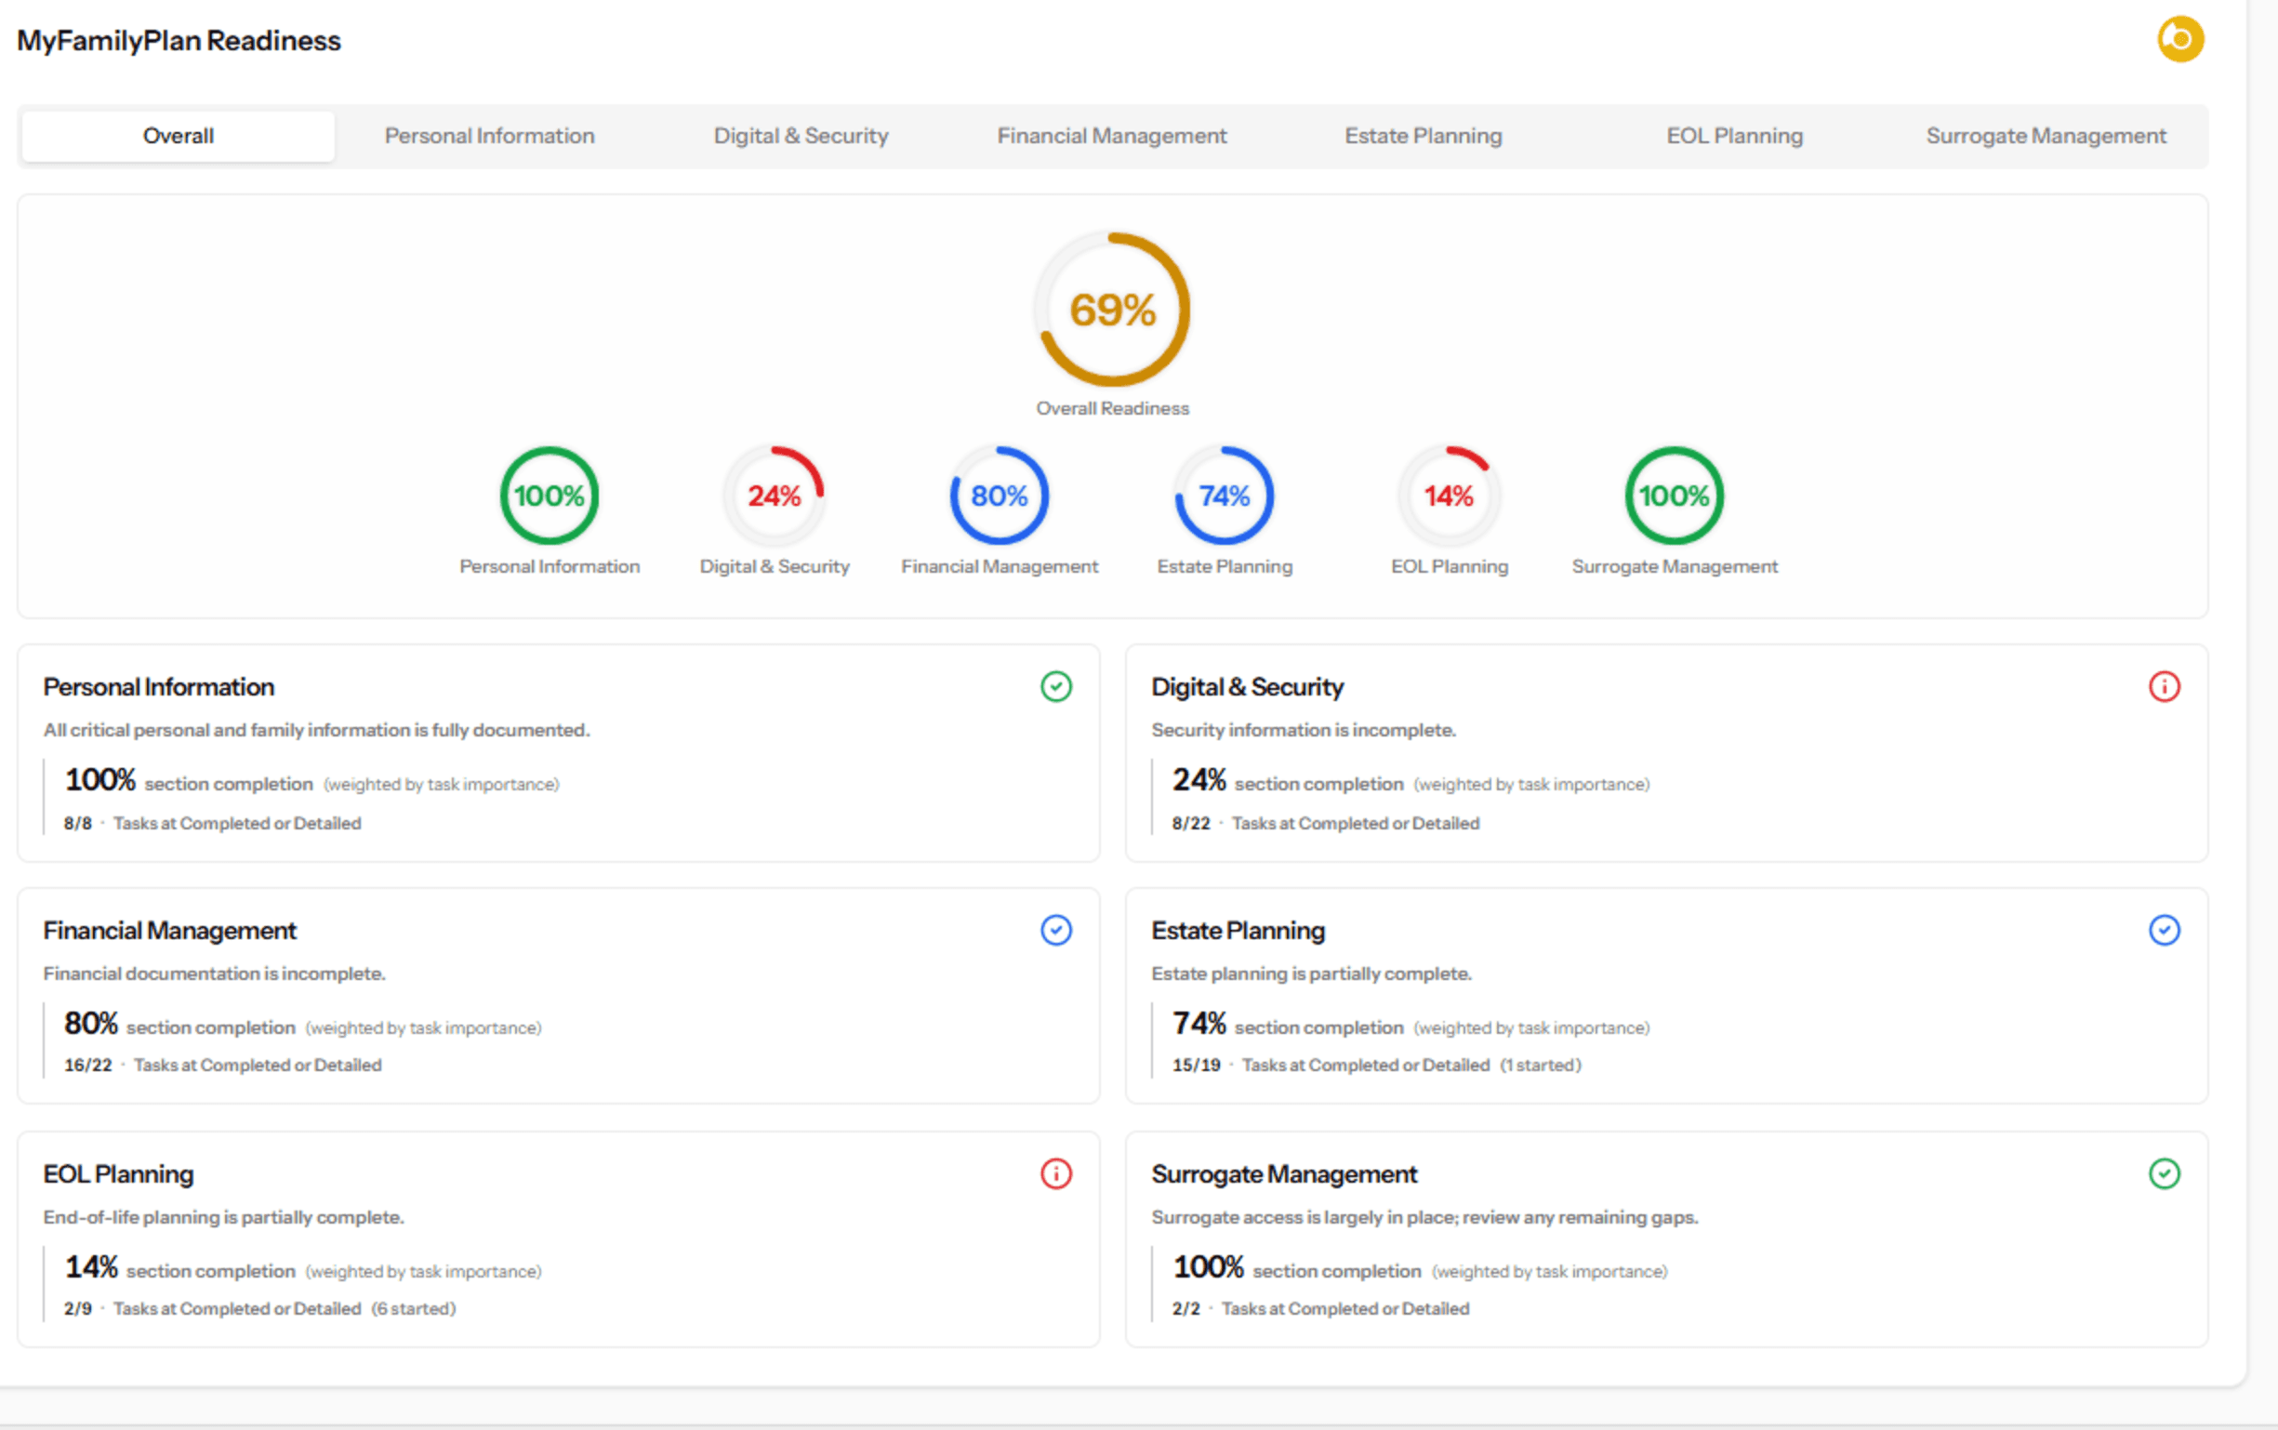The image size is (2278, 1430).
Task: Click the 24% section completion value
Action: [1199, 780]
